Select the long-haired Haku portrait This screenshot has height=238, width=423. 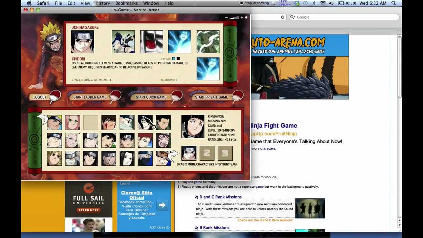tap(127, 158)
